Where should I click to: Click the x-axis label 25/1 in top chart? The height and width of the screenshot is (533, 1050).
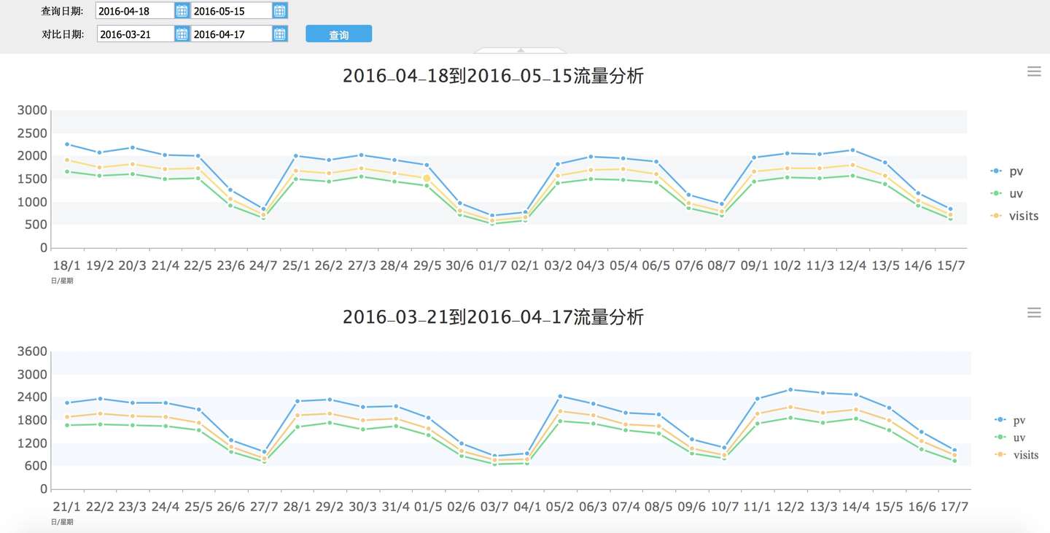[x=296, y=266]
